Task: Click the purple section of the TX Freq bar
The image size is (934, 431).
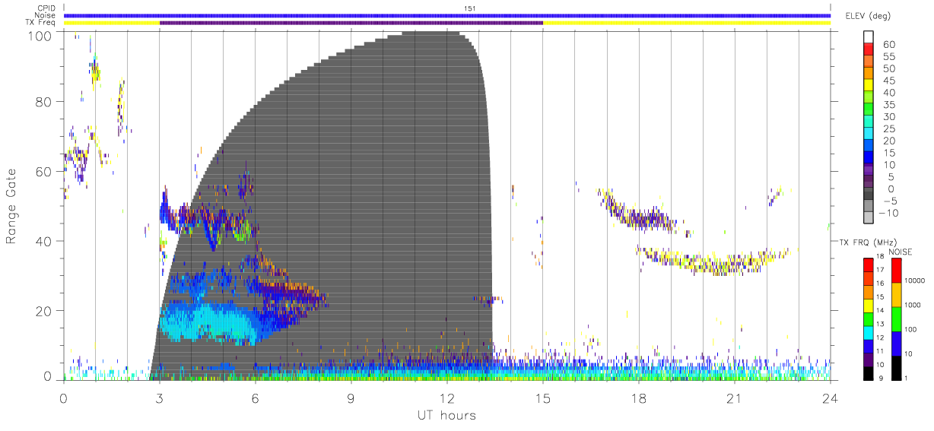Action: [x=351, y=22]
